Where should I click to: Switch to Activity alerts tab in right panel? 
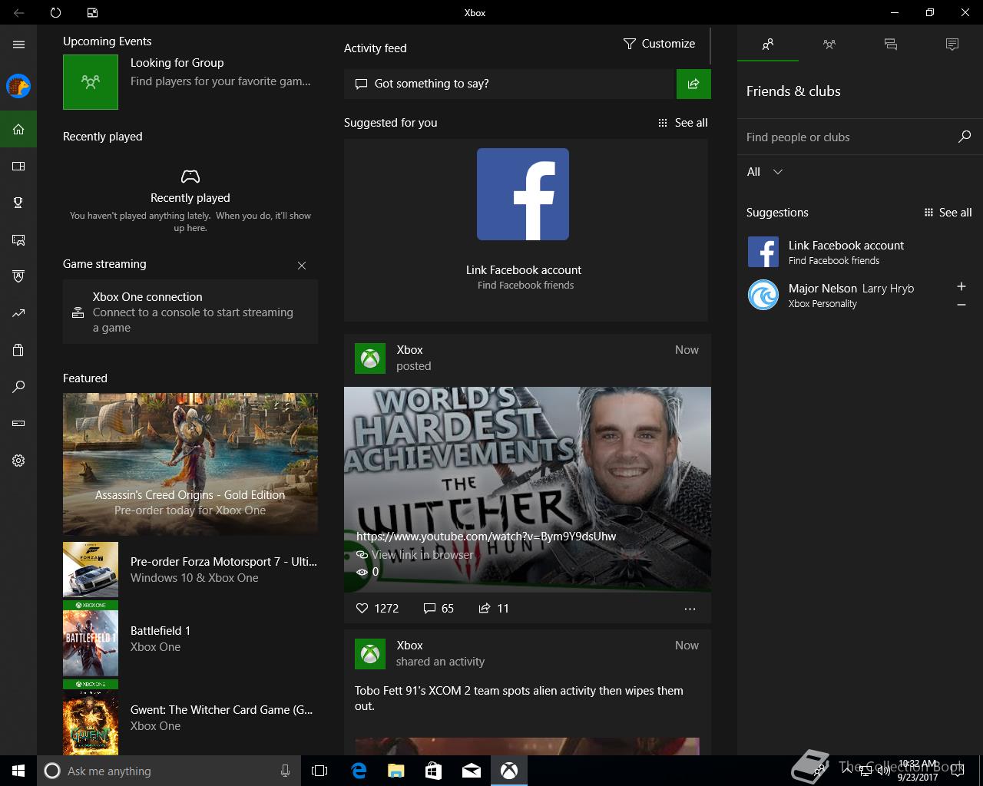coord(952,45)
